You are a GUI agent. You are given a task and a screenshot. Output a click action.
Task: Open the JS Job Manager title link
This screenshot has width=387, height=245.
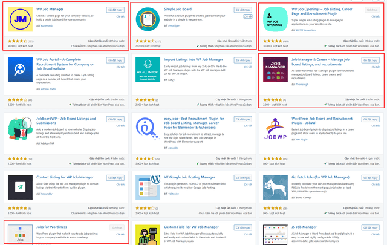pyautogui.click(x=304, y=227)
